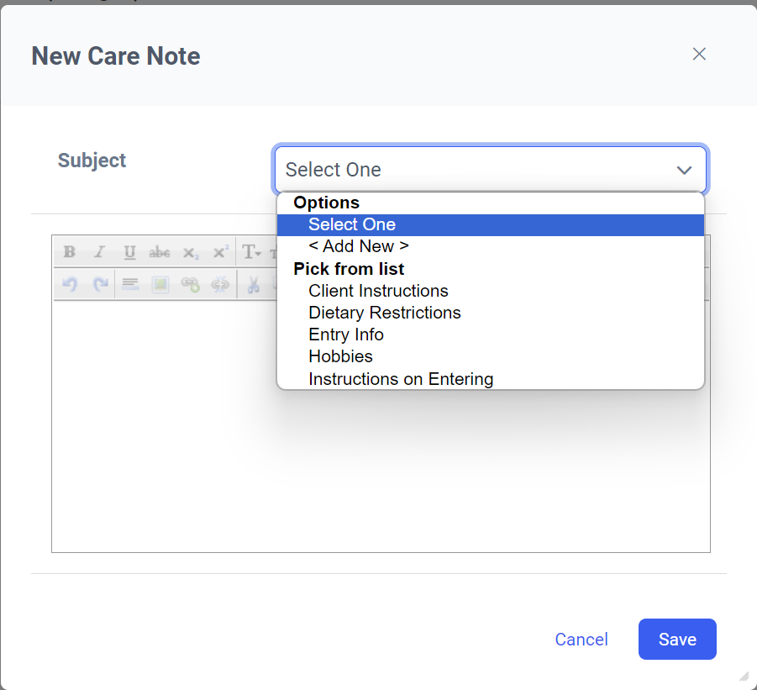The width and height of the screenshot is (757, 690).
Task: Cancel the new care note
Action: [x=581, y=640]
